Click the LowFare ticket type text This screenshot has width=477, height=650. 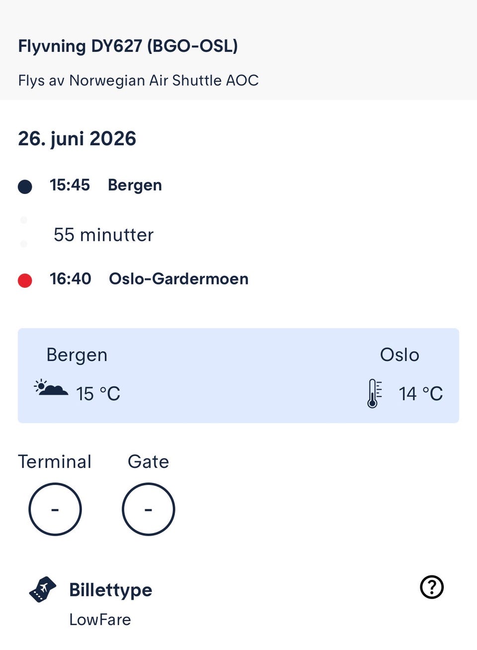[100, 620]
